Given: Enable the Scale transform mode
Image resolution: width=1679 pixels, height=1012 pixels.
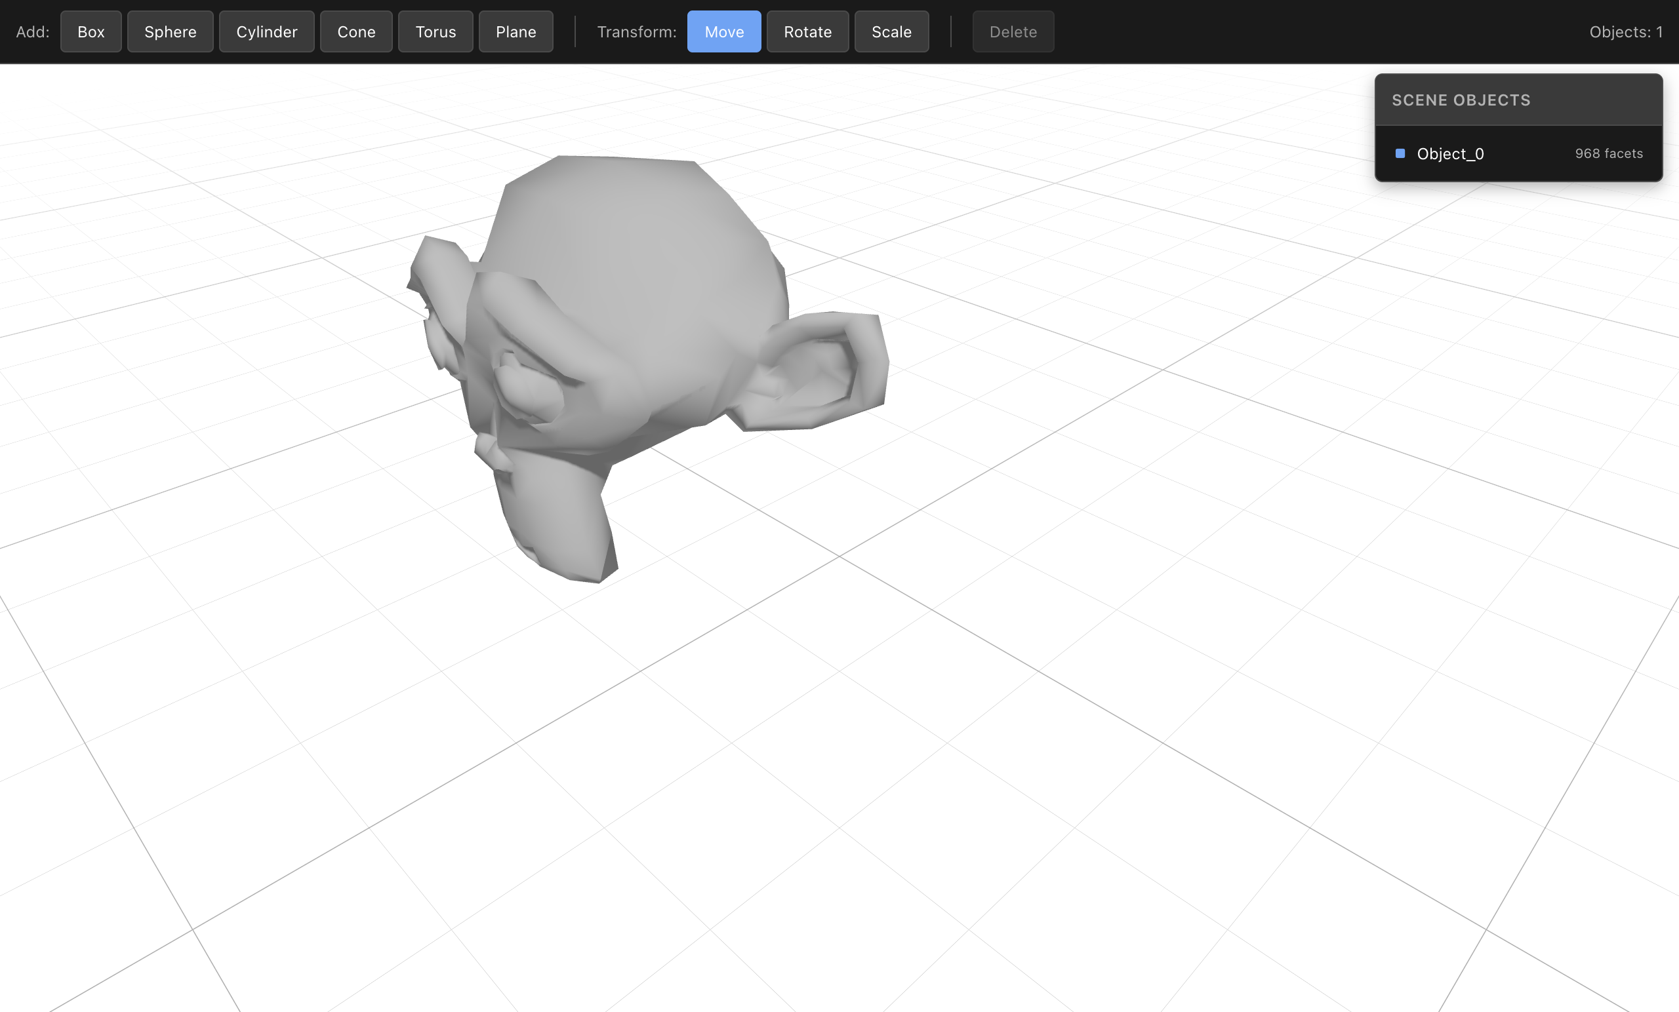Looking at the screenshot, I should (x=891, y=31).
